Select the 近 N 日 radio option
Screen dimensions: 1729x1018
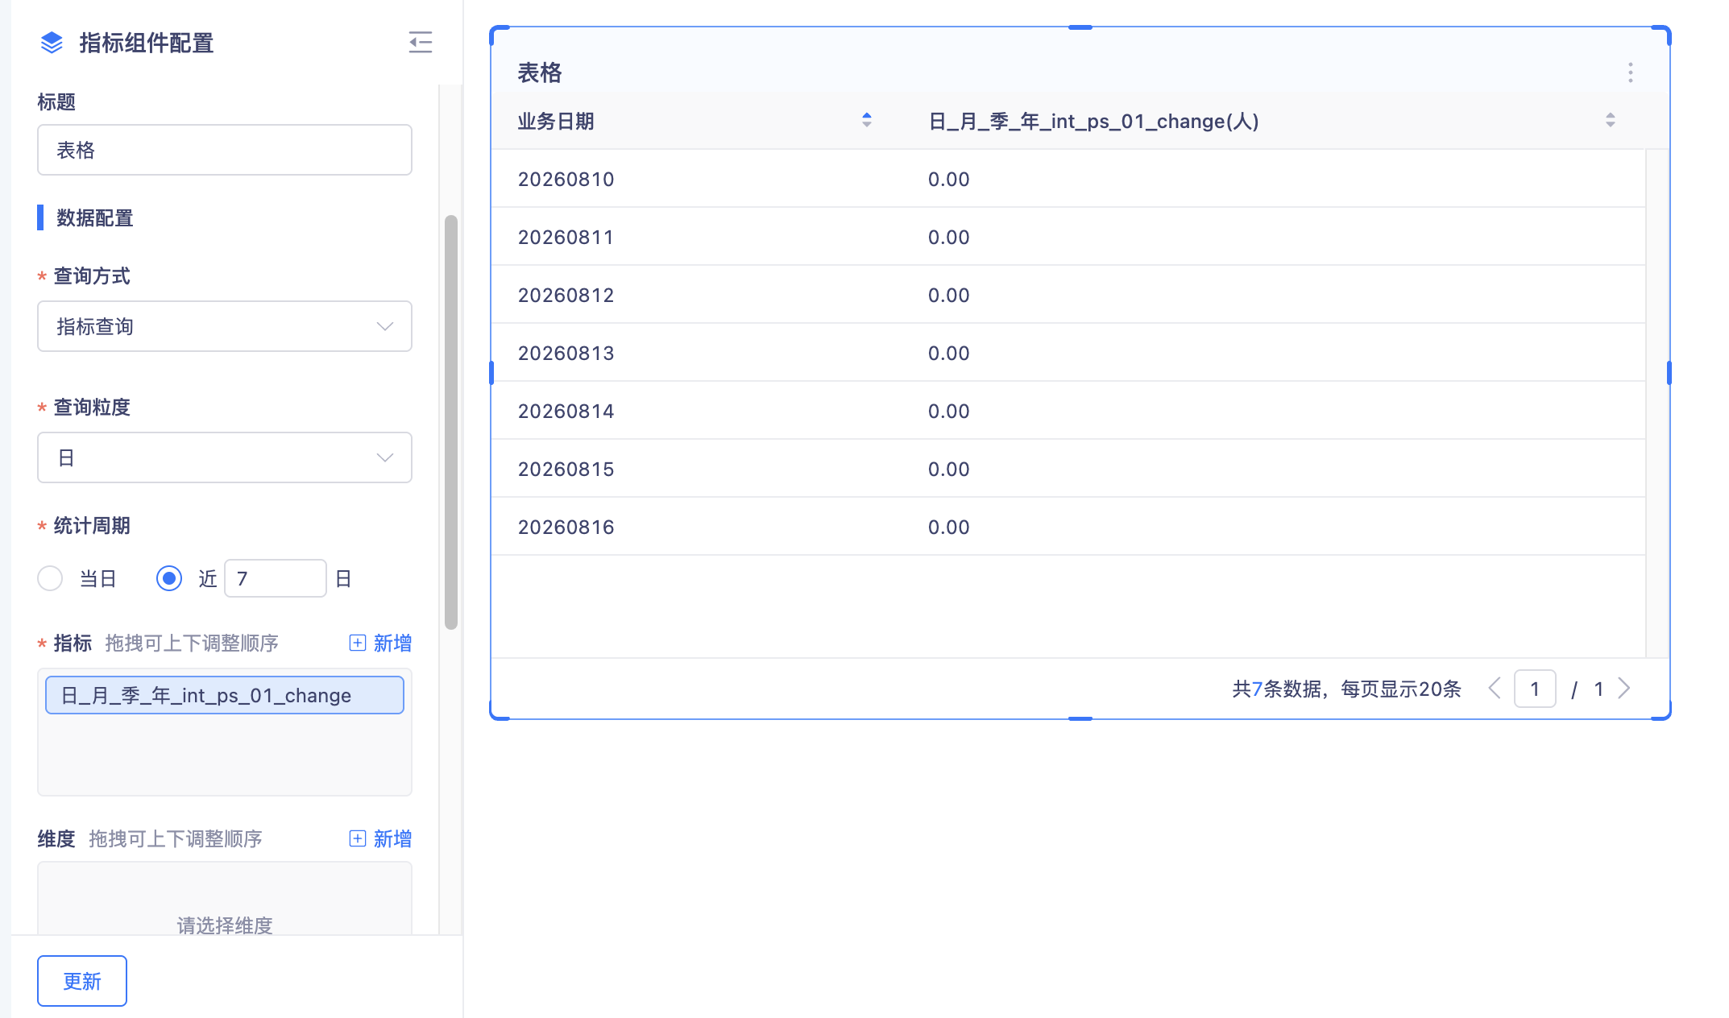[169, 578]
